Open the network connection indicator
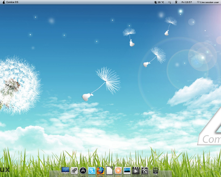This screenshot has height=177, width=221. click(176, 2)
